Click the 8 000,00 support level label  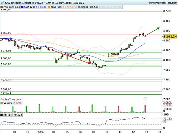click(x=6, y=58)
